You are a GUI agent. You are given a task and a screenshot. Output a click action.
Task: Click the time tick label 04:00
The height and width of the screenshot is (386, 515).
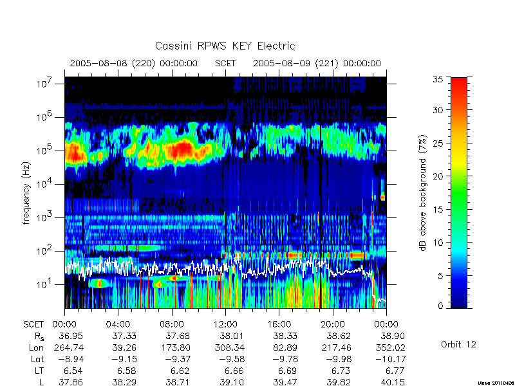118,324
